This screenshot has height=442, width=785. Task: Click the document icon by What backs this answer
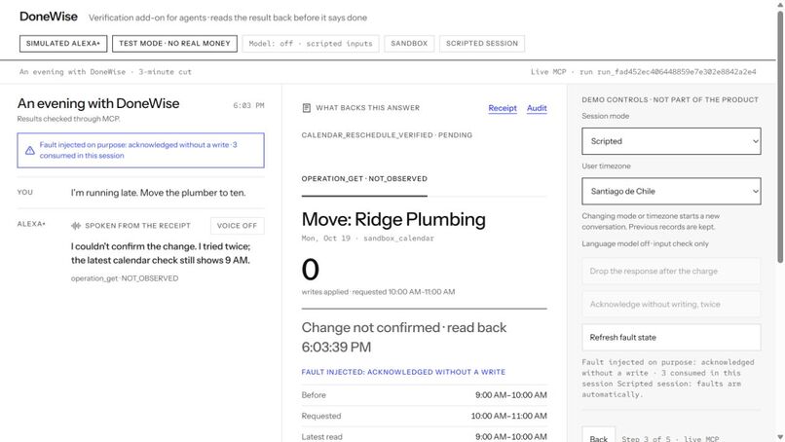(x=307, y=108)
